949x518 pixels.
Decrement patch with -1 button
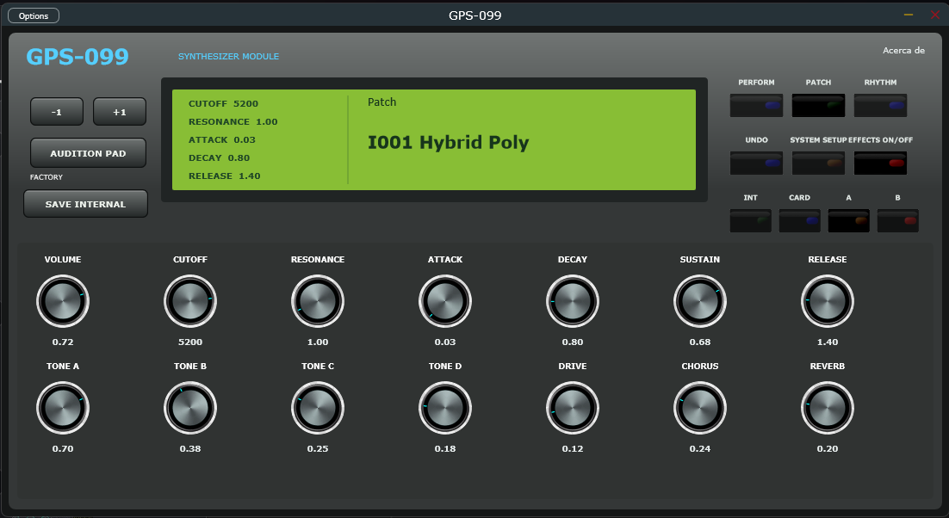(x=57, y=112)
